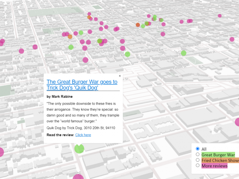Select the Great Burger War filter
The height and width of the screenshot is (179, 239).
(x=197, y=154)
